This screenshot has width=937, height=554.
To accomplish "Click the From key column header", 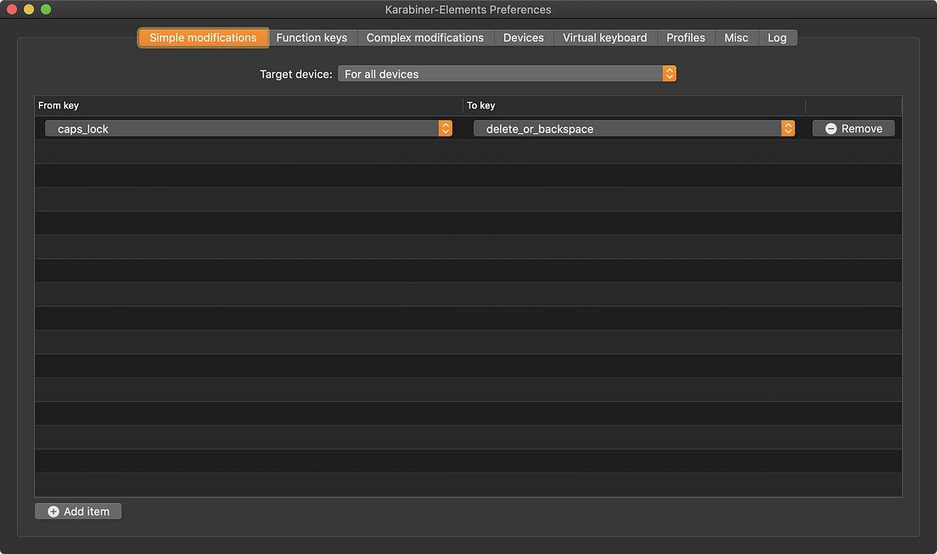I will [248, 105].
